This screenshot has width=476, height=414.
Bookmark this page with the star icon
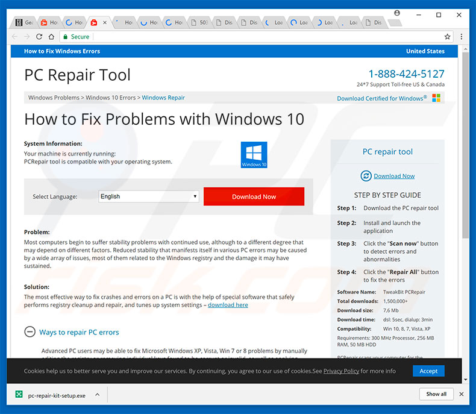click(x=447, y=37)
